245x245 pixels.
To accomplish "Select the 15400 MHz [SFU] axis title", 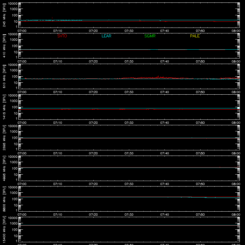I will tap(4, 229).
